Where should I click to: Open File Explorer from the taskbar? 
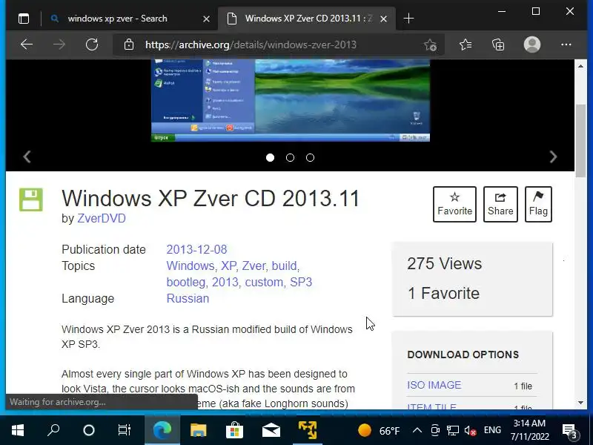[x=198, y=430]
